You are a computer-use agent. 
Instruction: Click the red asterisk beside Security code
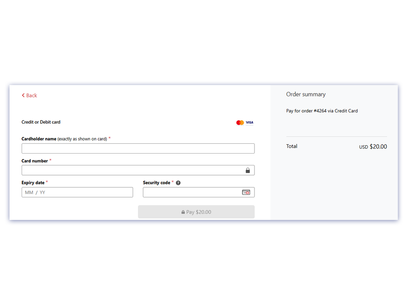tap(173, 181)
